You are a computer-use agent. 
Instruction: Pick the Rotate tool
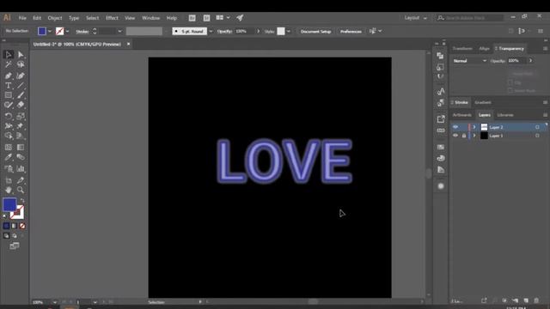pyautogui.click(x=9, y=116)
